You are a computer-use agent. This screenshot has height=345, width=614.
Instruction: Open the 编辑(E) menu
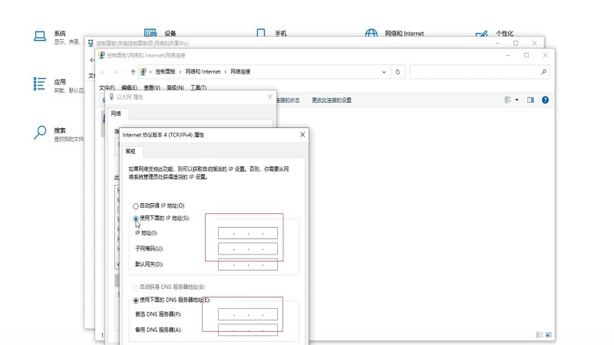[129, 87]
